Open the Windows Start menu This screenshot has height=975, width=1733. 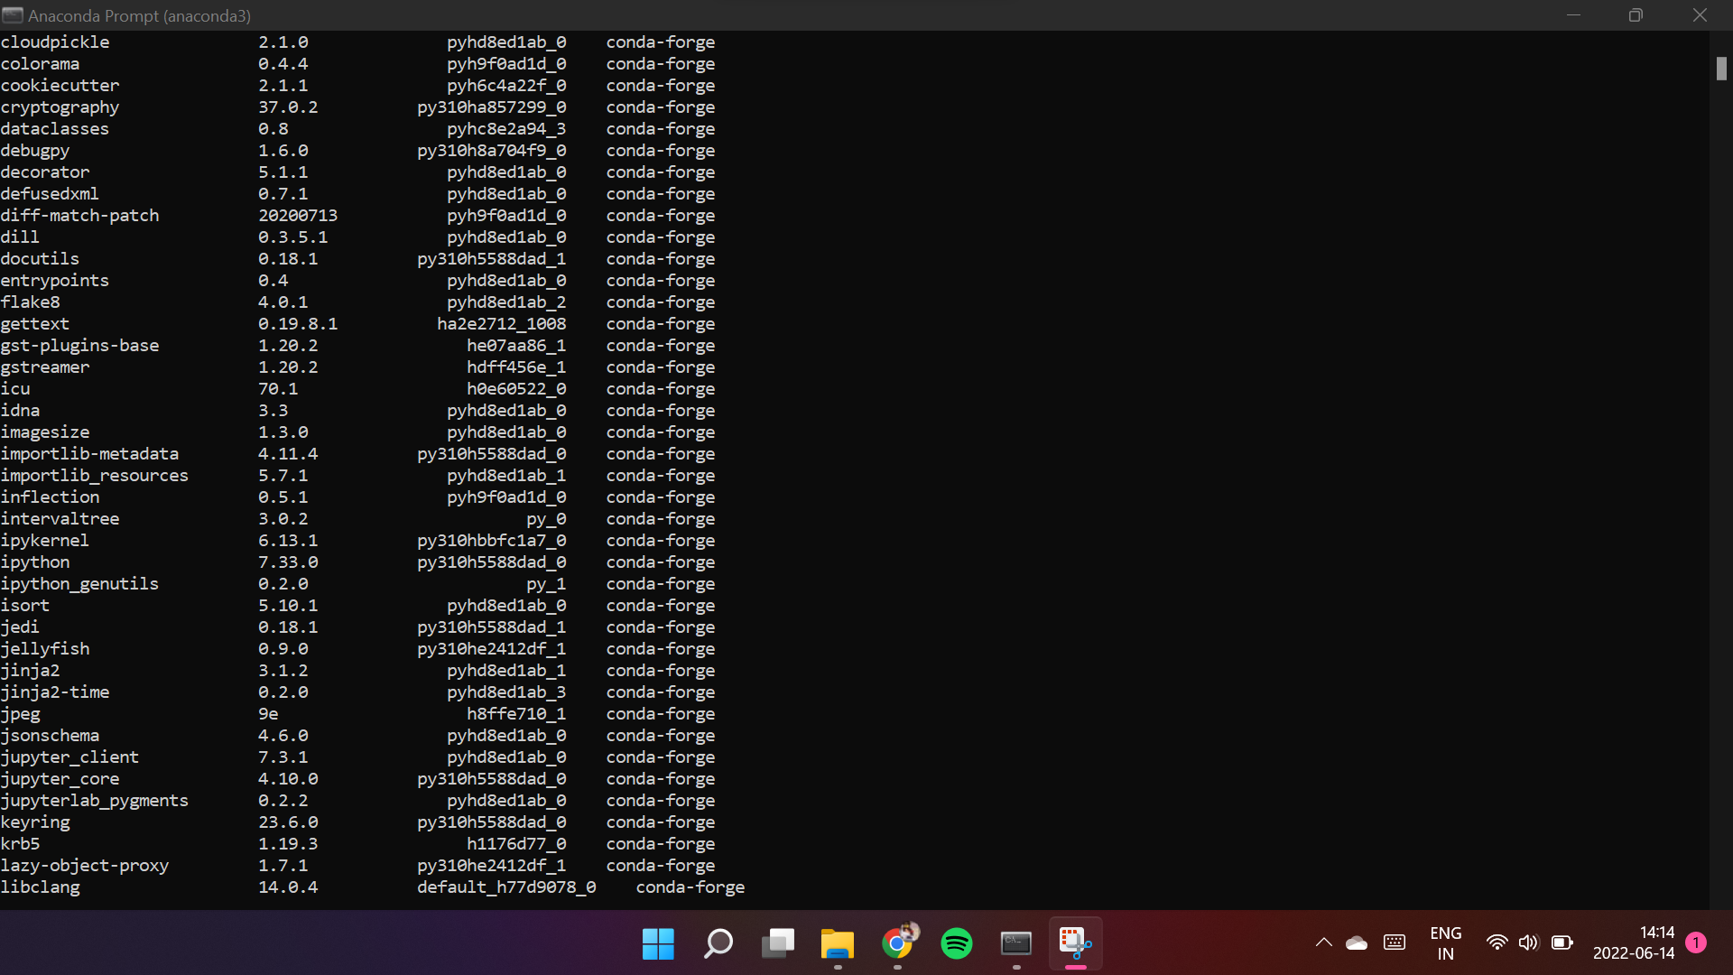[x=658, y=943]
